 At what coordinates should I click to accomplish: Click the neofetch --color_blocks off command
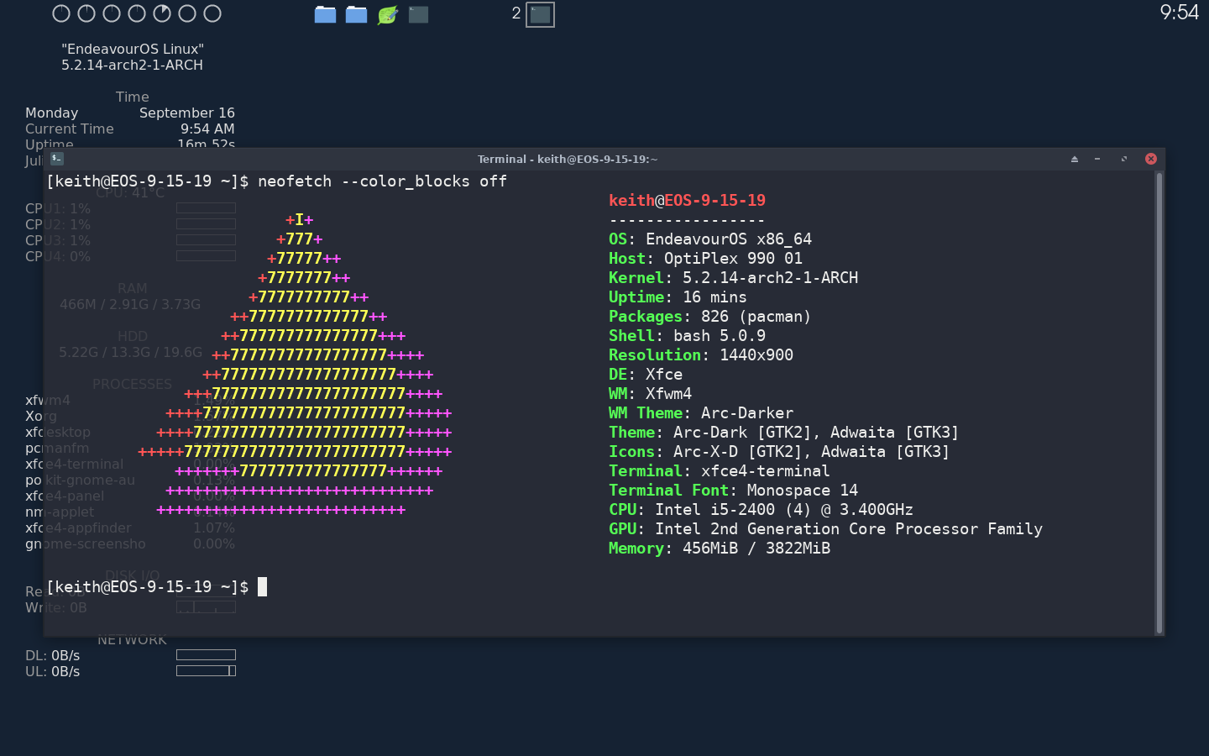pyautogui.click(x=382, y=181)
